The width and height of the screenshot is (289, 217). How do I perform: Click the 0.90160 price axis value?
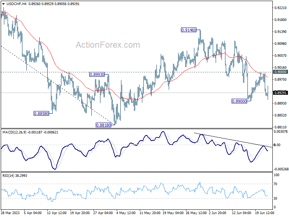281,68
